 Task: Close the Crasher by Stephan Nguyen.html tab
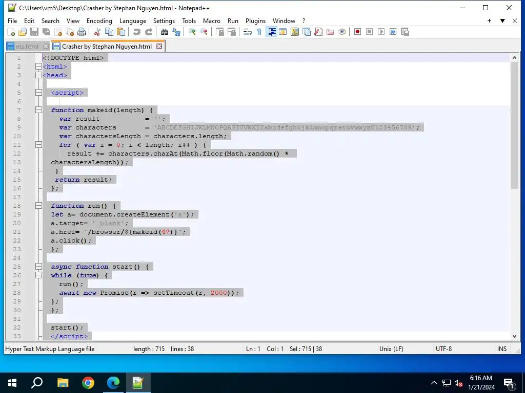click(159, 47)
